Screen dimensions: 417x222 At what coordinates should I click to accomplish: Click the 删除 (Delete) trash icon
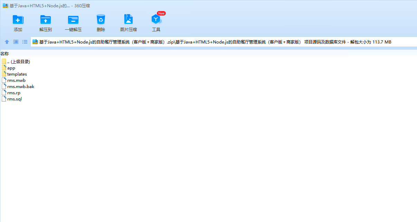(101, 19)
